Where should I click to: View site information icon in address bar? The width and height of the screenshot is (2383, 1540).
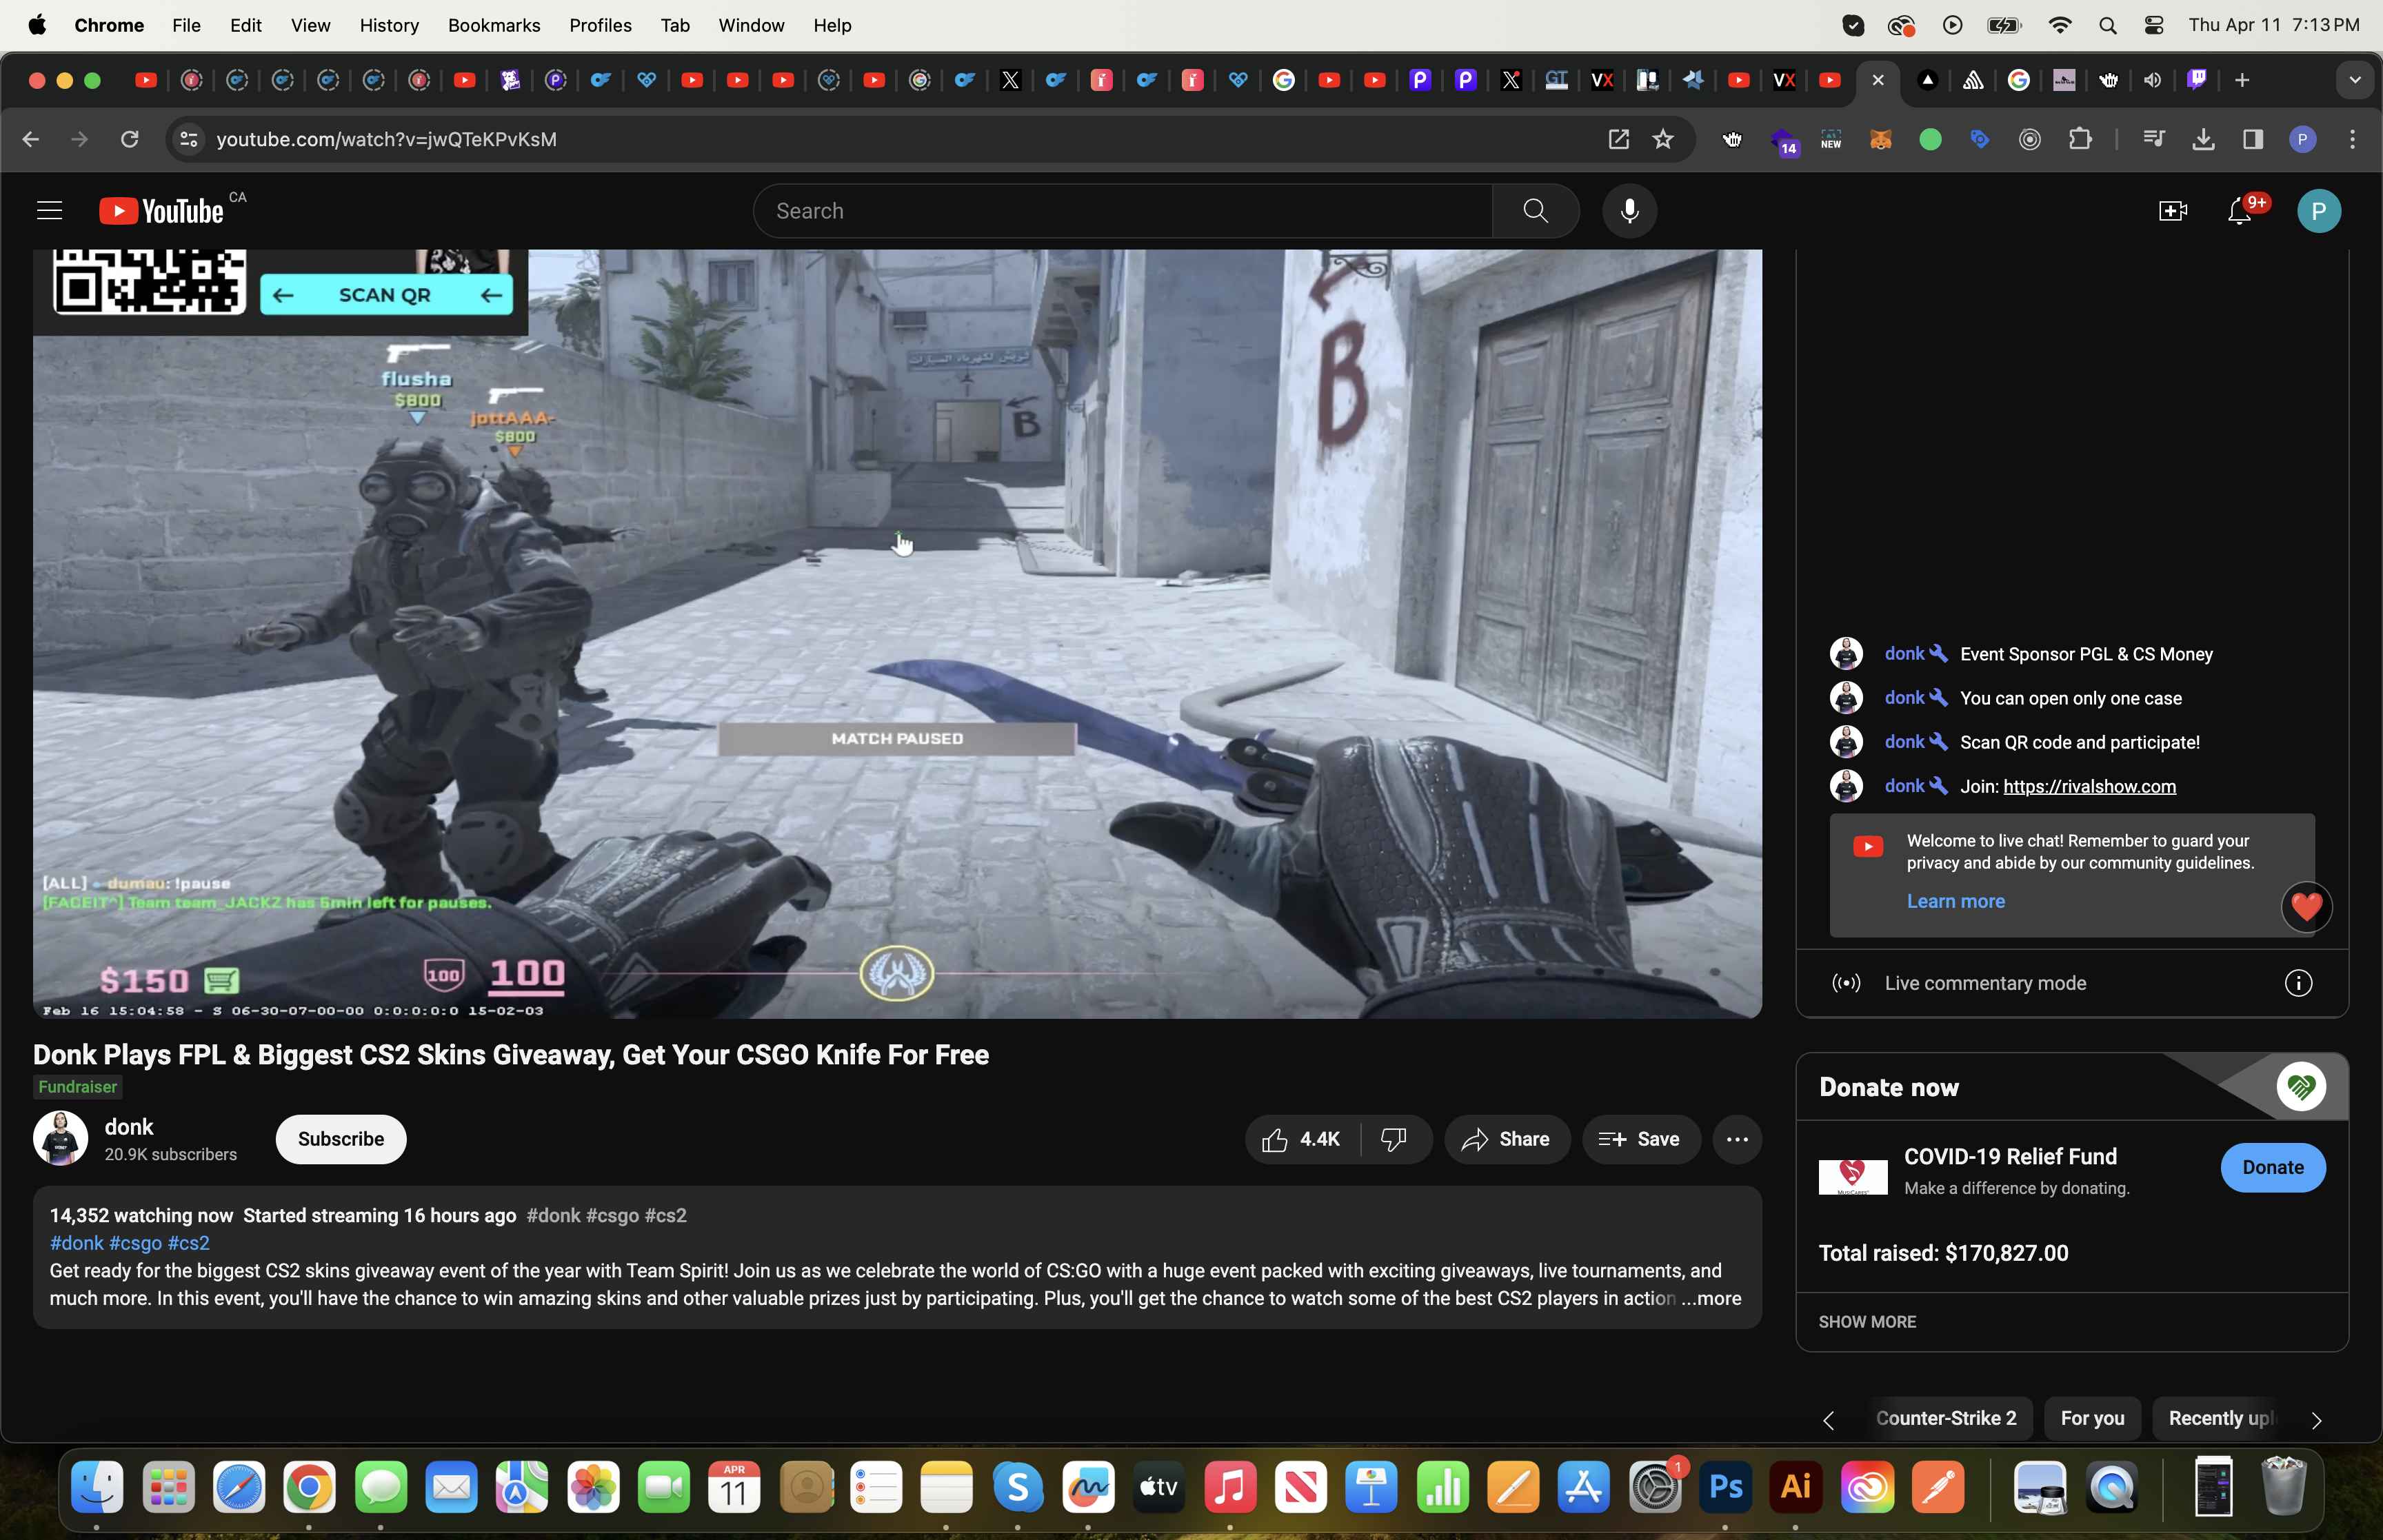pos(188,139)
